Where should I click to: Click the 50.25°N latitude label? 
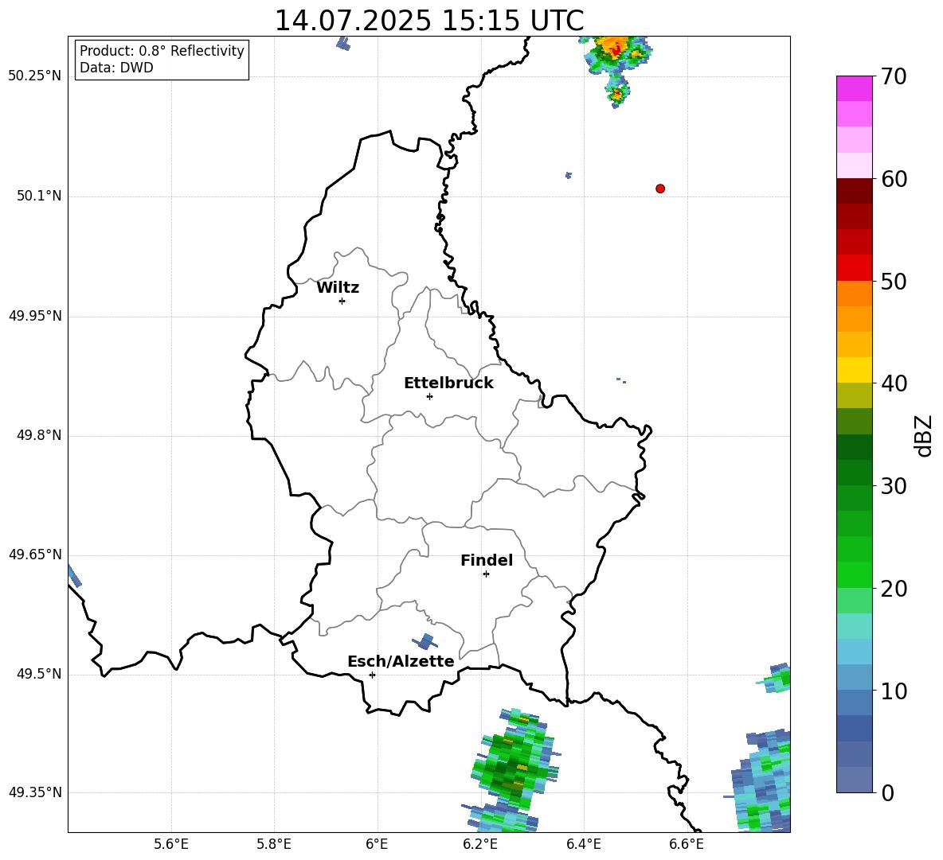[35, 76]
